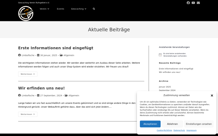Click the Archive sidebar heading
This screenshot has height=136, width=218.
point(163,81)
